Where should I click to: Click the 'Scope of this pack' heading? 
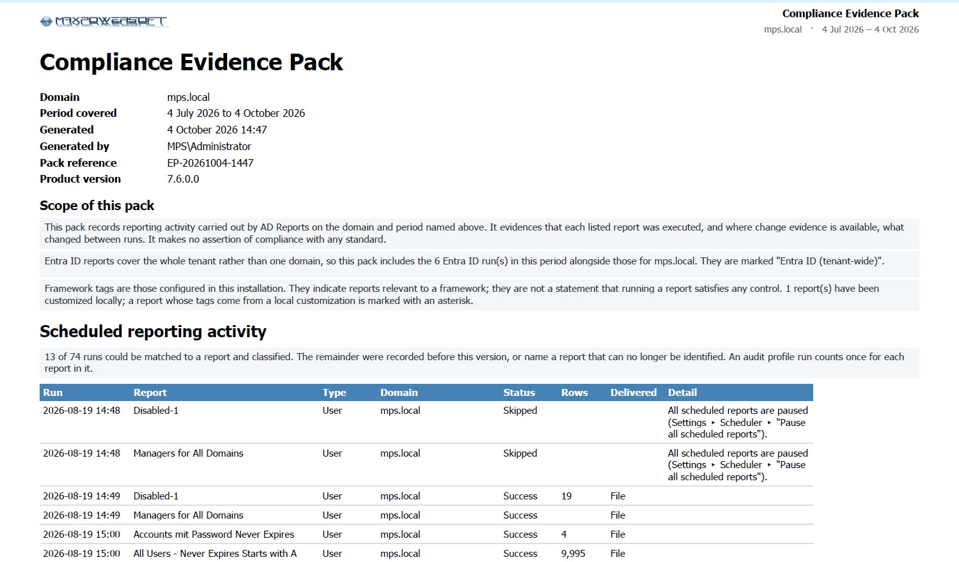click(x=97, y=206)
